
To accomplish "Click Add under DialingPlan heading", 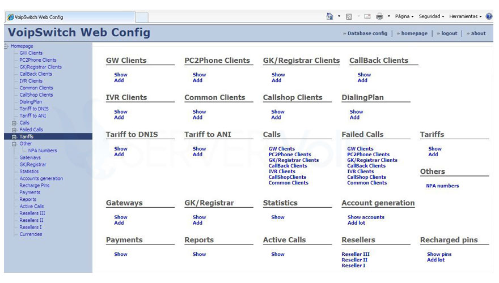I will (x=354, y=118).
